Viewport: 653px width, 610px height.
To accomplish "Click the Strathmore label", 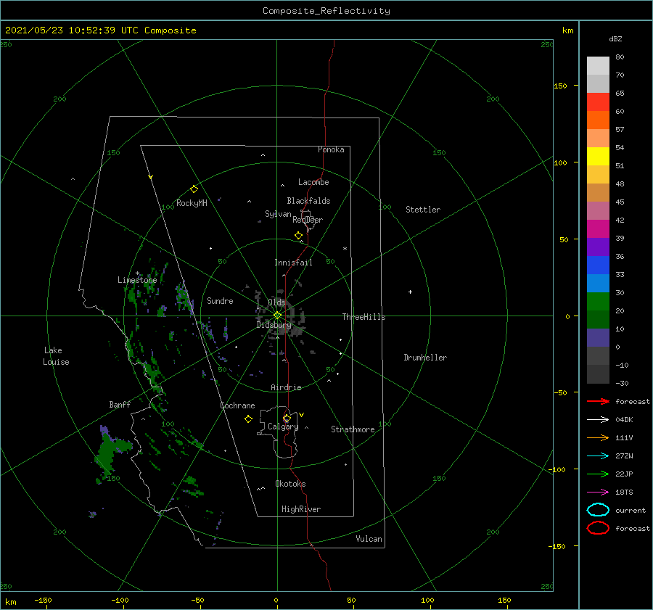I will pyautogui.click(x=353, y=429).
